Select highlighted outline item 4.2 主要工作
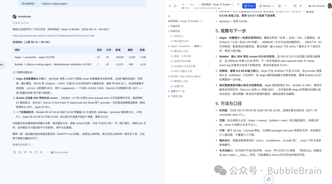Screen dimensions: 332x184 pos(177,86)
